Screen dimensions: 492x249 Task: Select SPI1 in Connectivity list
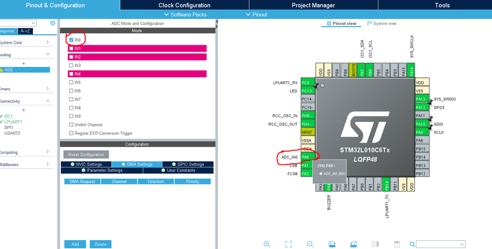(9, 127)
